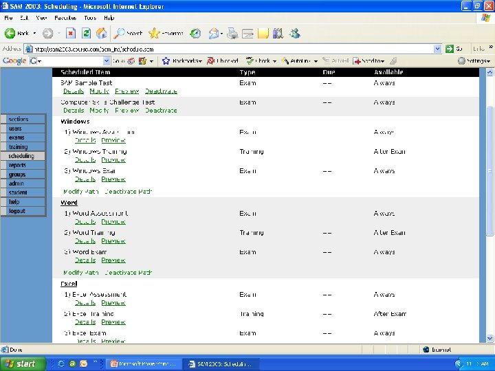Expand Google search box dropdown

click(107, 61)
